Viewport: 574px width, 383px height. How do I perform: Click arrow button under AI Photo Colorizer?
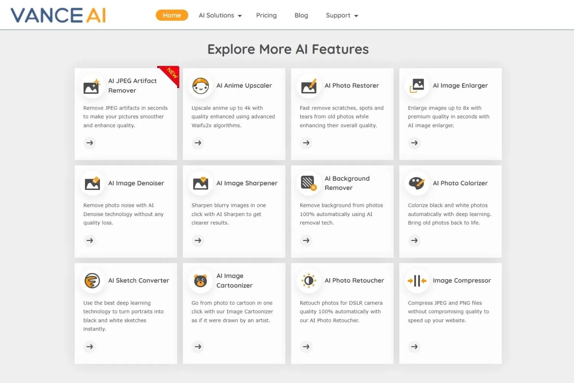click(414, 241)
